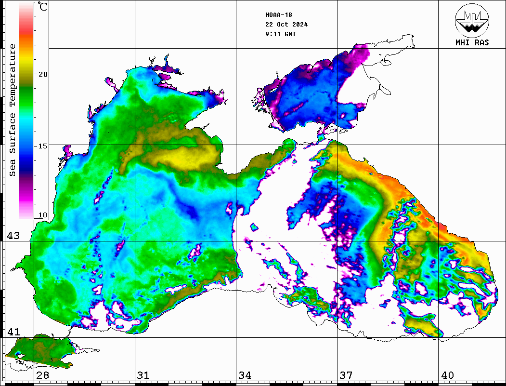Click the NOAA-18 satellite label
This screenshot has width=506, height=386.
tap(278, 15)
